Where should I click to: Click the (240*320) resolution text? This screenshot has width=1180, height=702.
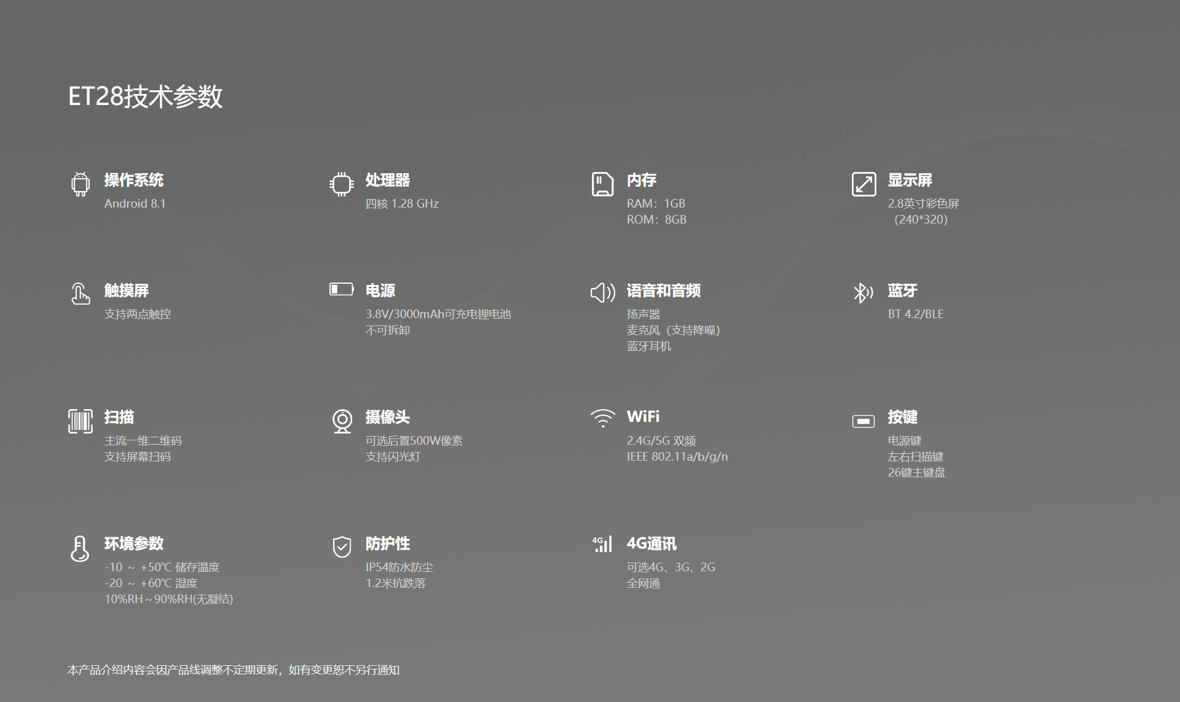[920, 219]
